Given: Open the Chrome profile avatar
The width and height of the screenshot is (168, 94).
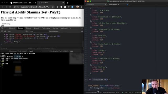Looking at the screenshot, I should 78,7.
